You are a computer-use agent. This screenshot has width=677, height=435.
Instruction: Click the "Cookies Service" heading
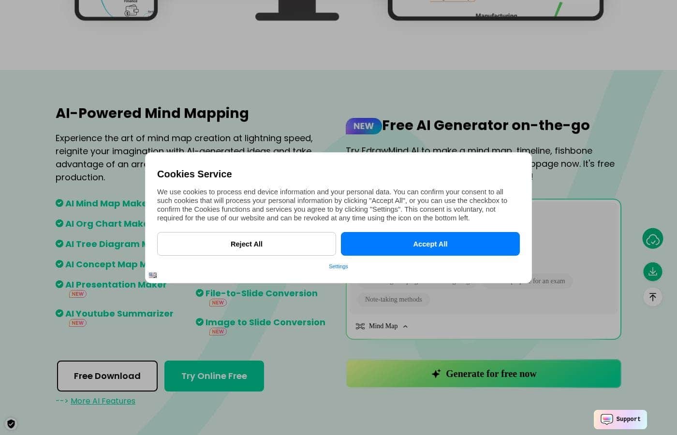(194, 174)
